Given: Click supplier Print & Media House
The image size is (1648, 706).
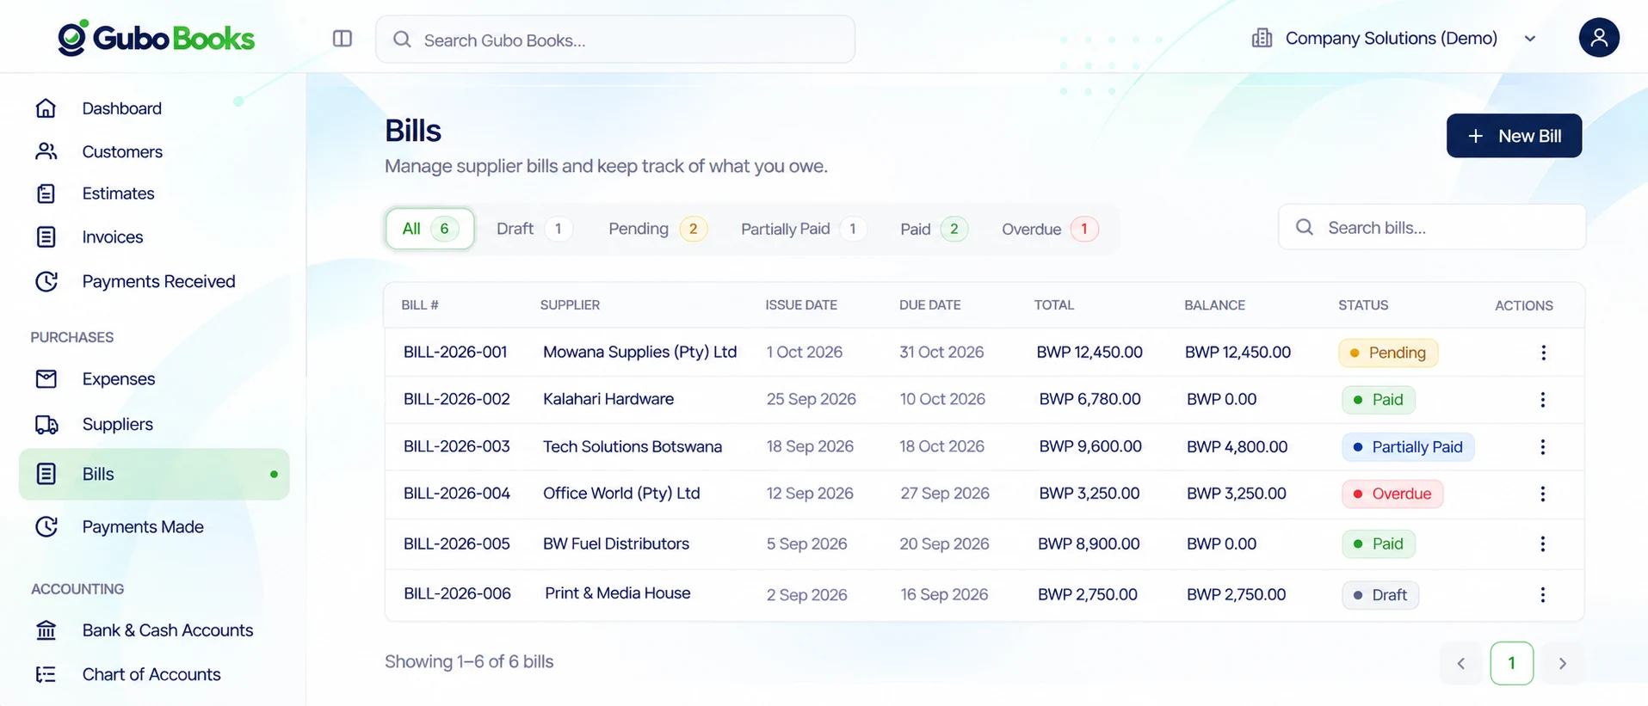Looking at the screenshot, I should 618,593.
